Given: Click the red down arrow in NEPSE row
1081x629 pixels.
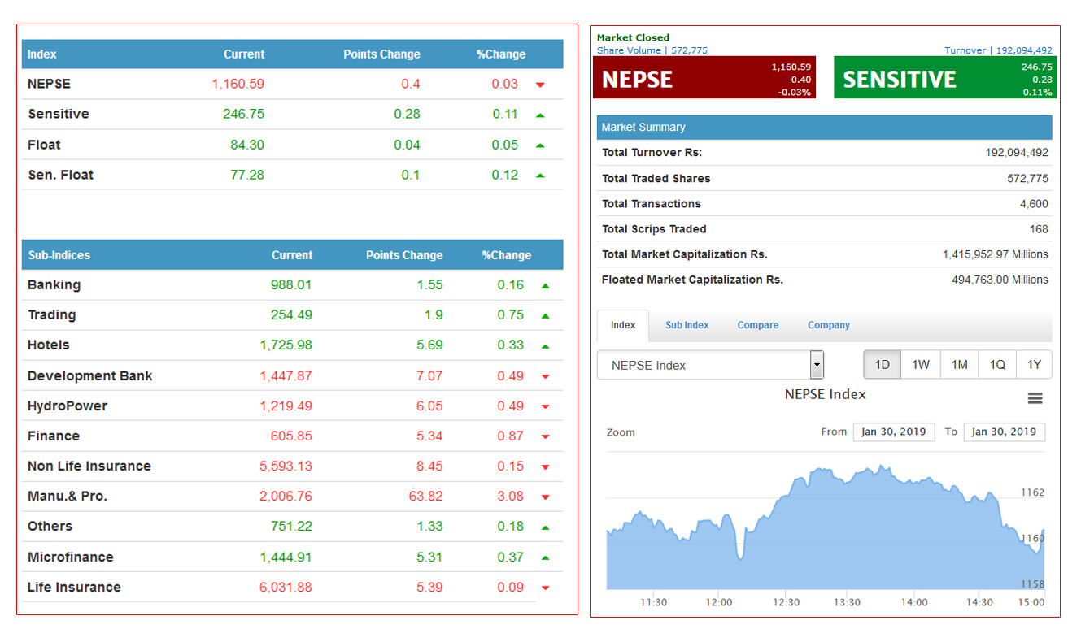Looking at the screenshot, I should pyautogui.click(x=540, y=85).
